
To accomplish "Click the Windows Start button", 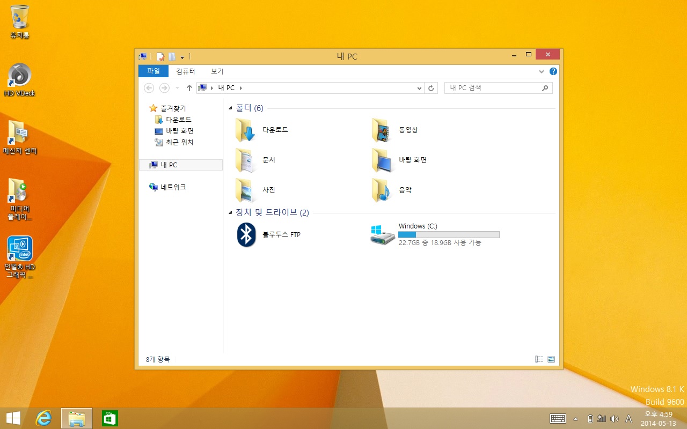I will click(13, 418).
